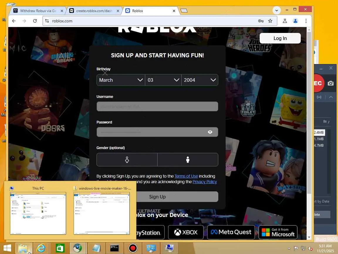Open the Privacy Policy link

[x=205, y=182]
